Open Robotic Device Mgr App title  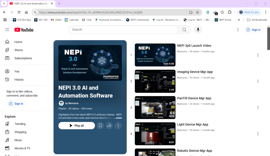point(194,150)
